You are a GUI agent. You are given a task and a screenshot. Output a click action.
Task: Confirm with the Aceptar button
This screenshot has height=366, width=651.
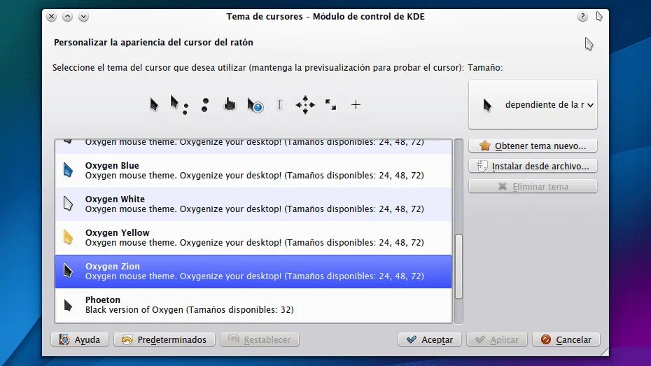tap(430, 339)
